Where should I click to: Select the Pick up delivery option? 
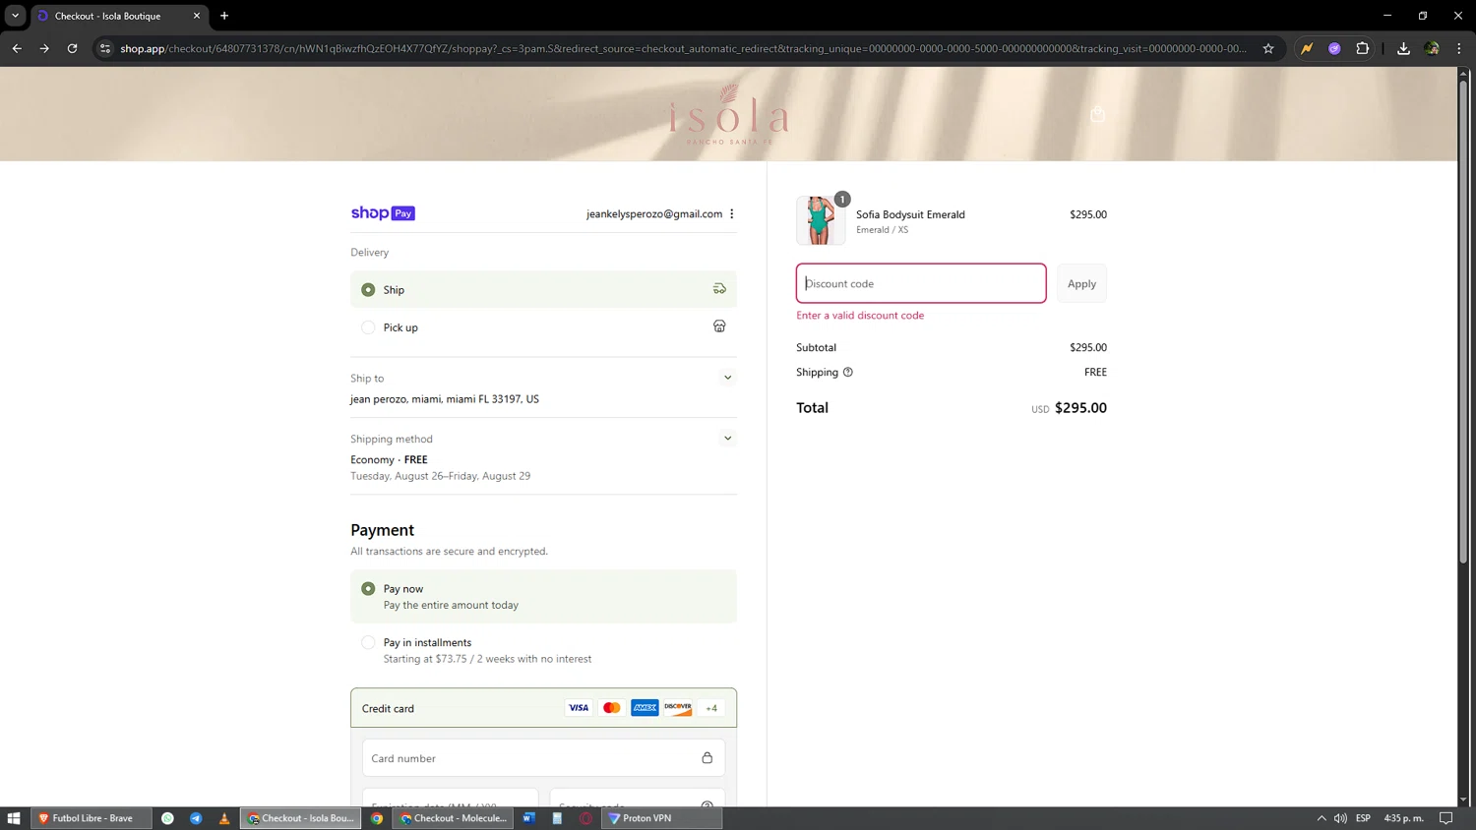click(x=543, y=327)
